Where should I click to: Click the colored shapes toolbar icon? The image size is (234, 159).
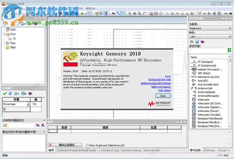click(x=97, y=14)
